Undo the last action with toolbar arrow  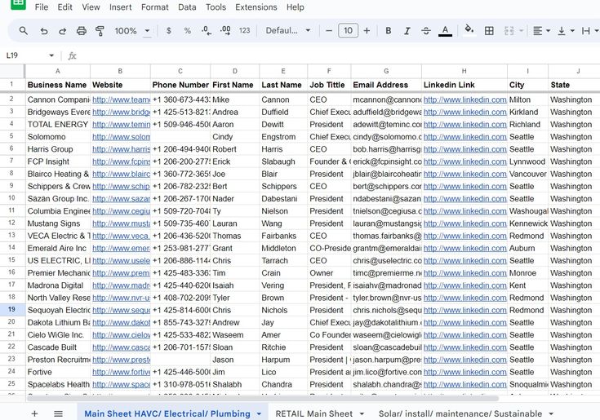pos(44,31)
